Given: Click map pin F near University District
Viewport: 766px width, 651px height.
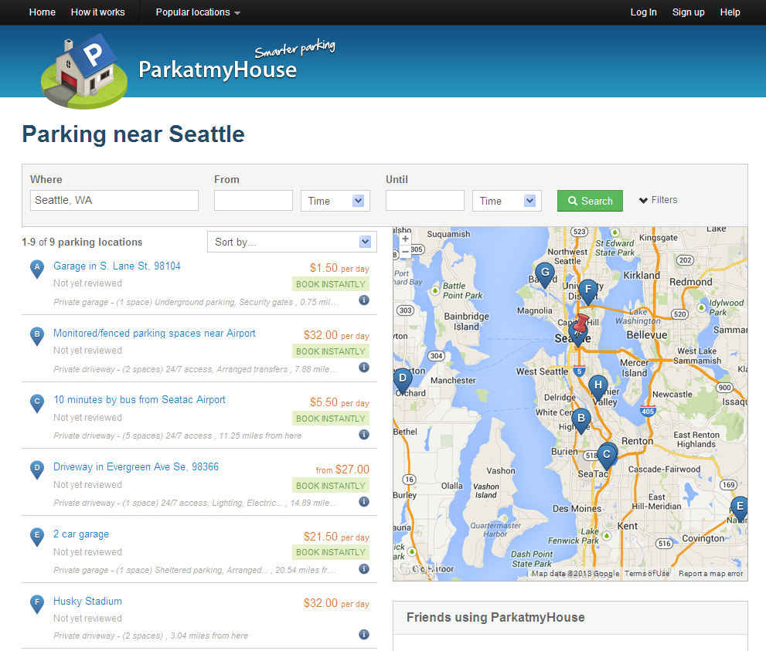Looking at the screenshot, I should (x=588, y=291).
